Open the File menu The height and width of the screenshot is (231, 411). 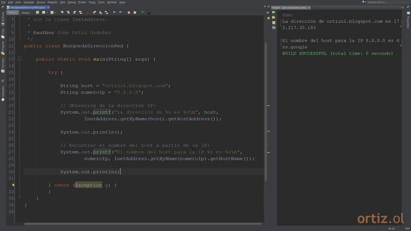[3, 3]
